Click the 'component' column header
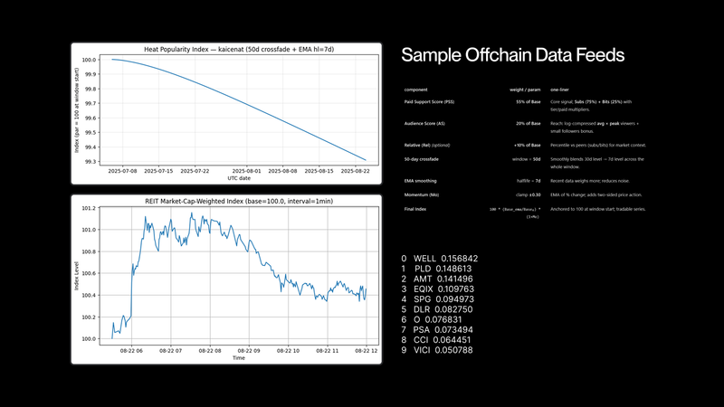This screenshot has height=407, width=724. [x=416, y=90]
